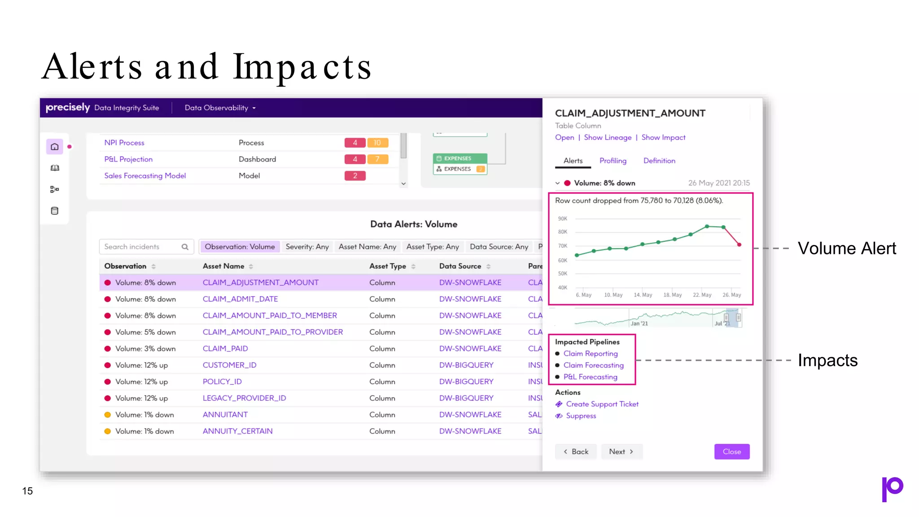Click the Precisely logo in header
The width and height of the screenshot is (919, 517).
point(68,108)
